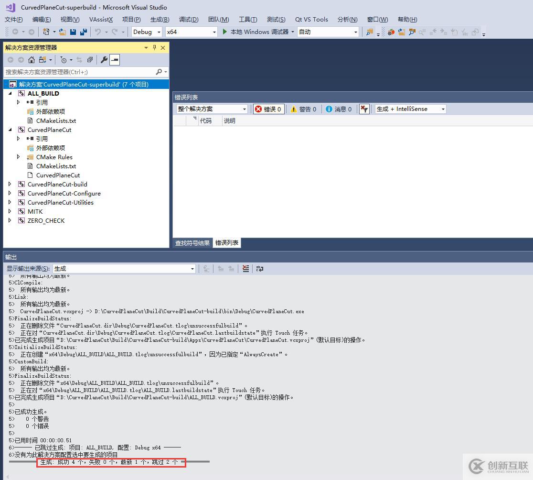Open the 文件(F) menu

click(x=13, y=20)
